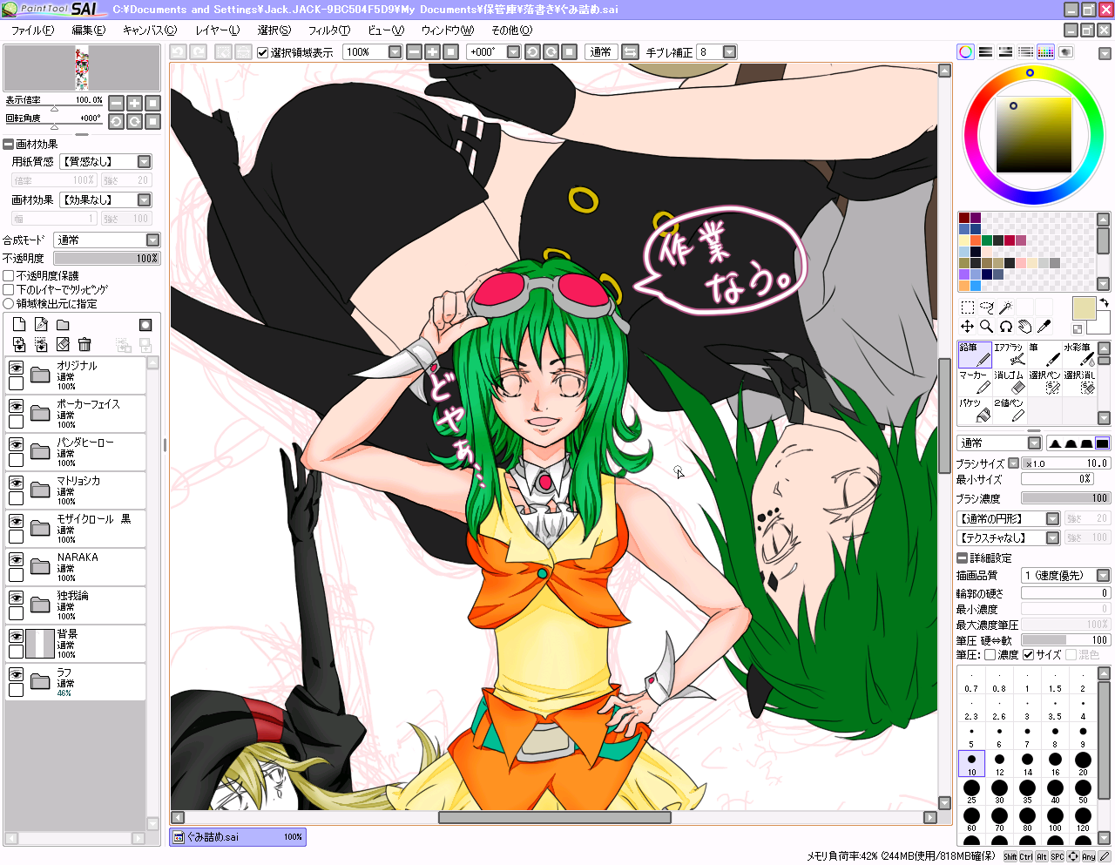Open the ウィンドウ menu

coord(448,30)
